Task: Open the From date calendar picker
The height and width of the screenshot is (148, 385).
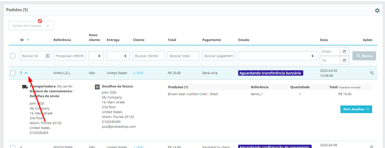Action: tap(345, 51)
